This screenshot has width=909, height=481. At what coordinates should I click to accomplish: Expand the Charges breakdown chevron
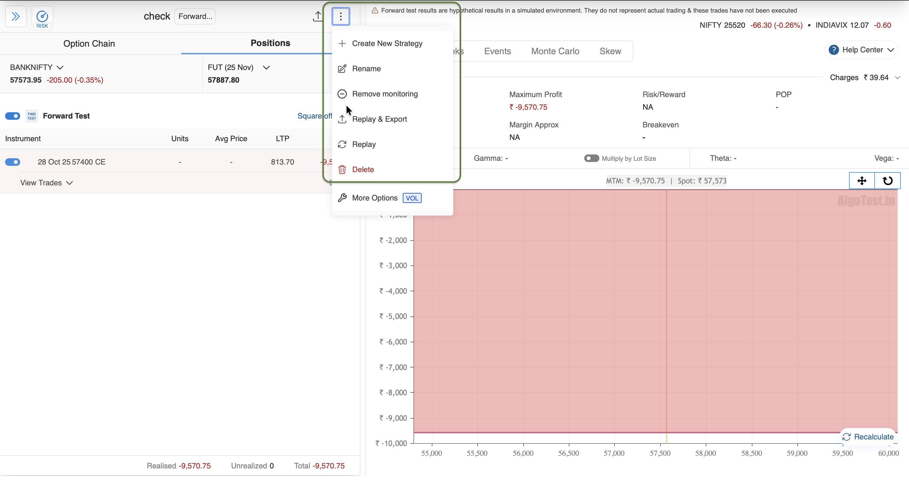click(898, 78)
